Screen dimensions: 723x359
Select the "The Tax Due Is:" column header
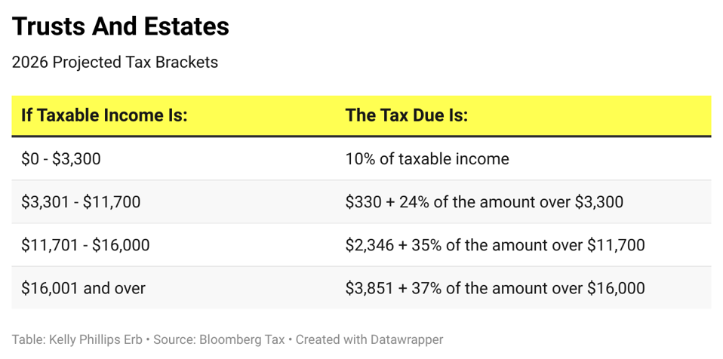point(406,115)
